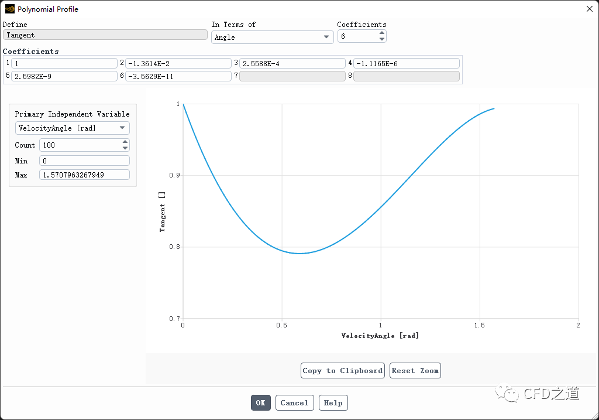The width and height of the screenshot is (599, 420).
Task: Select the Define field containing Tangent
Action: coord(105,35)
